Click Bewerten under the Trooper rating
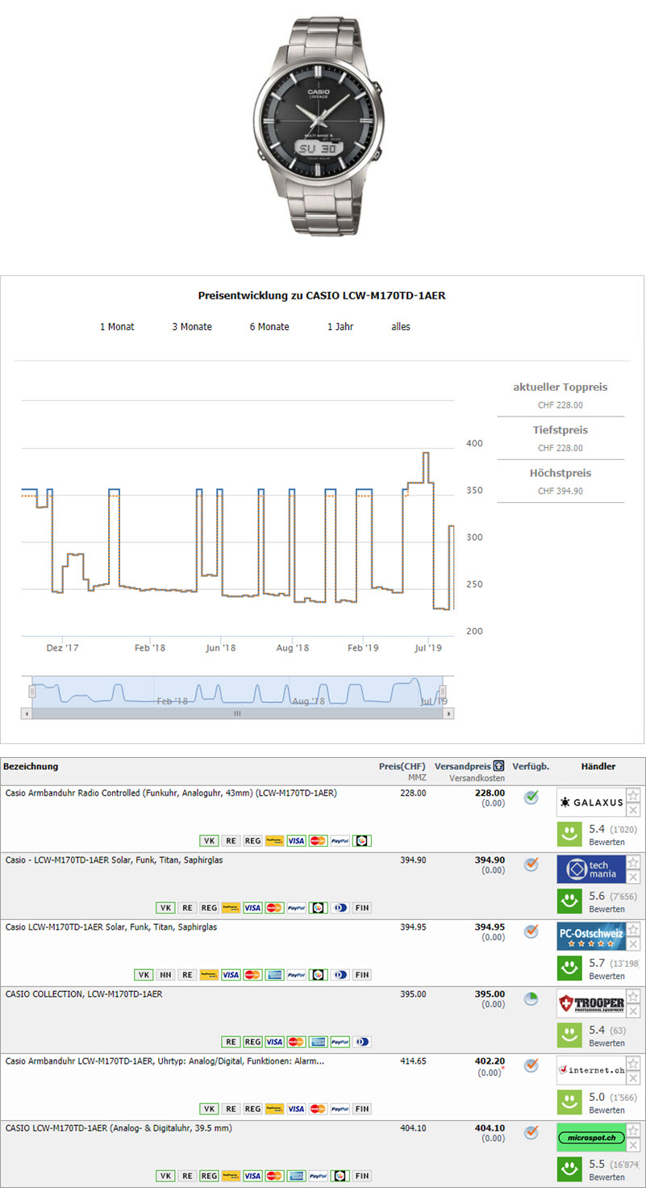 click(606, 1044)
